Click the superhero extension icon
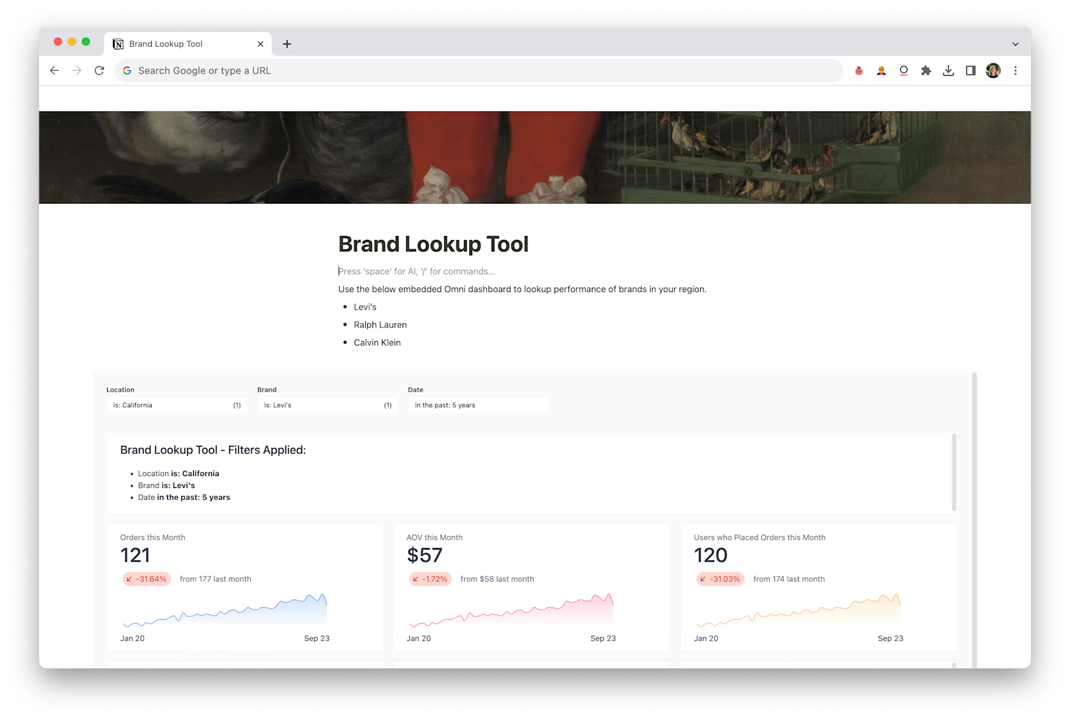The height and width of the screenshot is (720, 1070). (x=881, y=70)
